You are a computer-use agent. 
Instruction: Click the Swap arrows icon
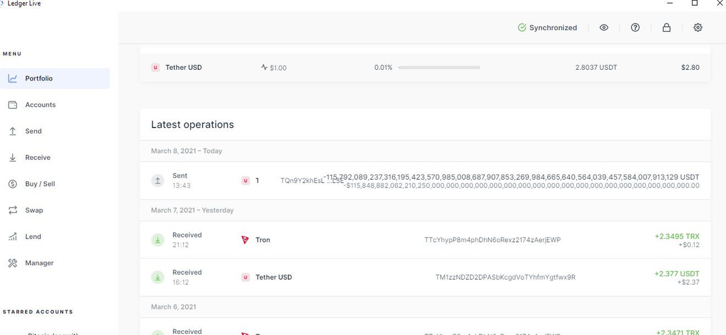(x=12, y=210)
